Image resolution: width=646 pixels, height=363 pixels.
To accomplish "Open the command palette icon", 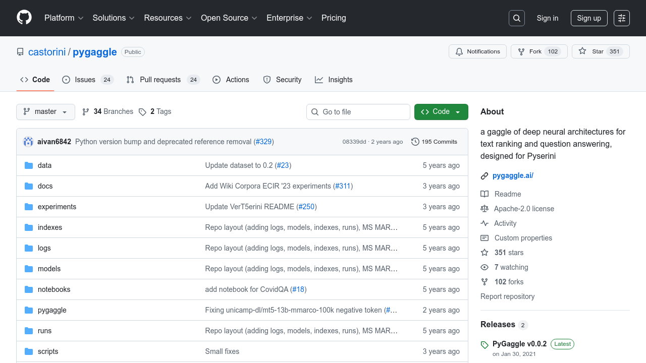I will (621, 18).
